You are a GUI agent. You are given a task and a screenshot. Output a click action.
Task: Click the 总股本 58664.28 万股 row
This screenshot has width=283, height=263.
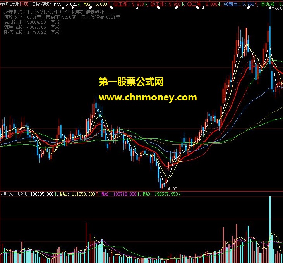pos(32,22)
